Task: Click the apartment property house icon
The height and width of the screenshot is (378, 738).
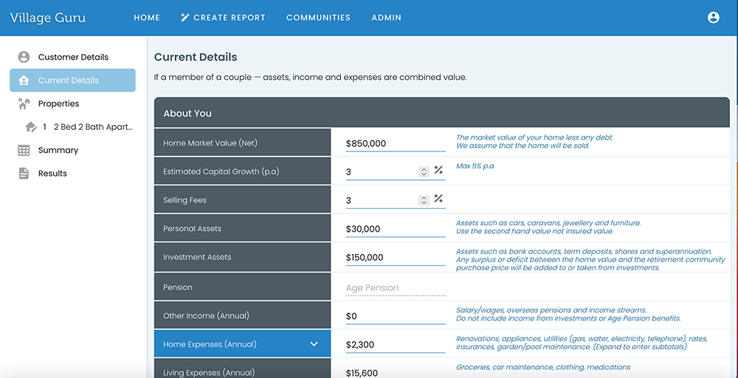Action: [31, 127]
